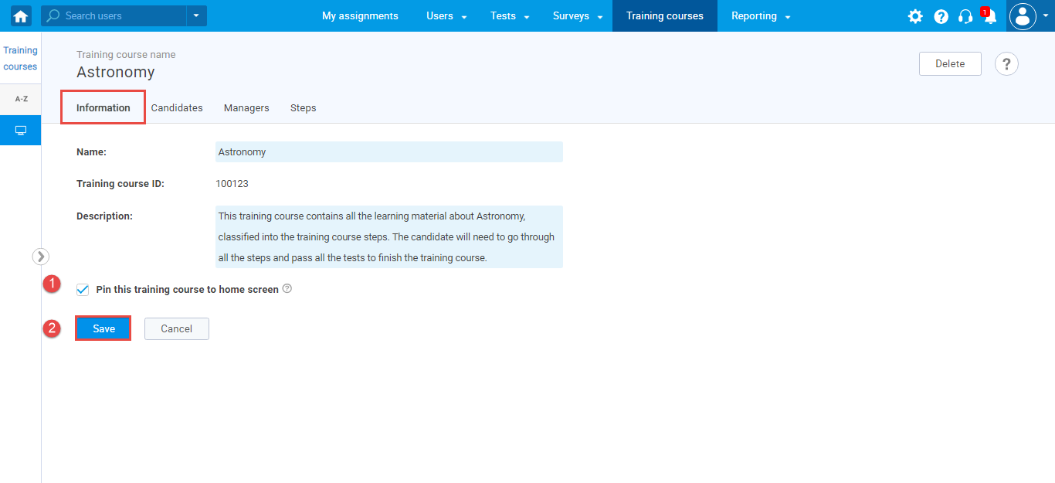Select Training courses in top navigation
Screen dimensions: 1055x483
pyautogui.click(x=665, y=16)
